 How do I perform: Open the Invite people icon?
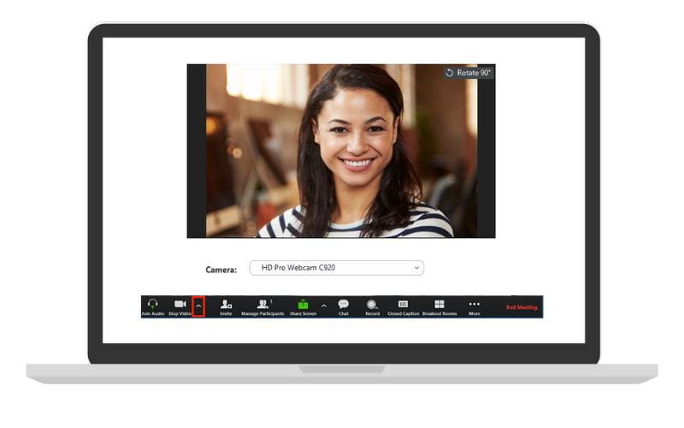226,305
